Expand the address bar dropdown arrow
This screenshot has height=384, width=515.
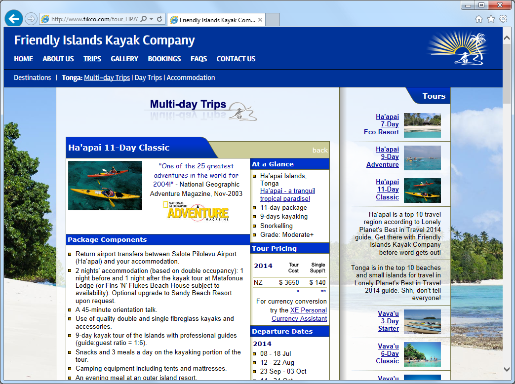(151, 19)
